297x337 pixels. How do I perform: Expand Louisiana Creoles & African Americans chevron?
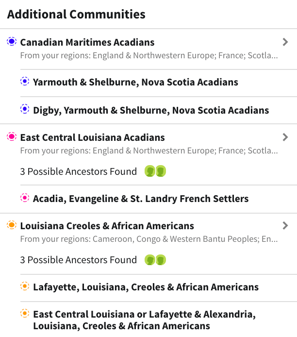(x=285, y=226)
